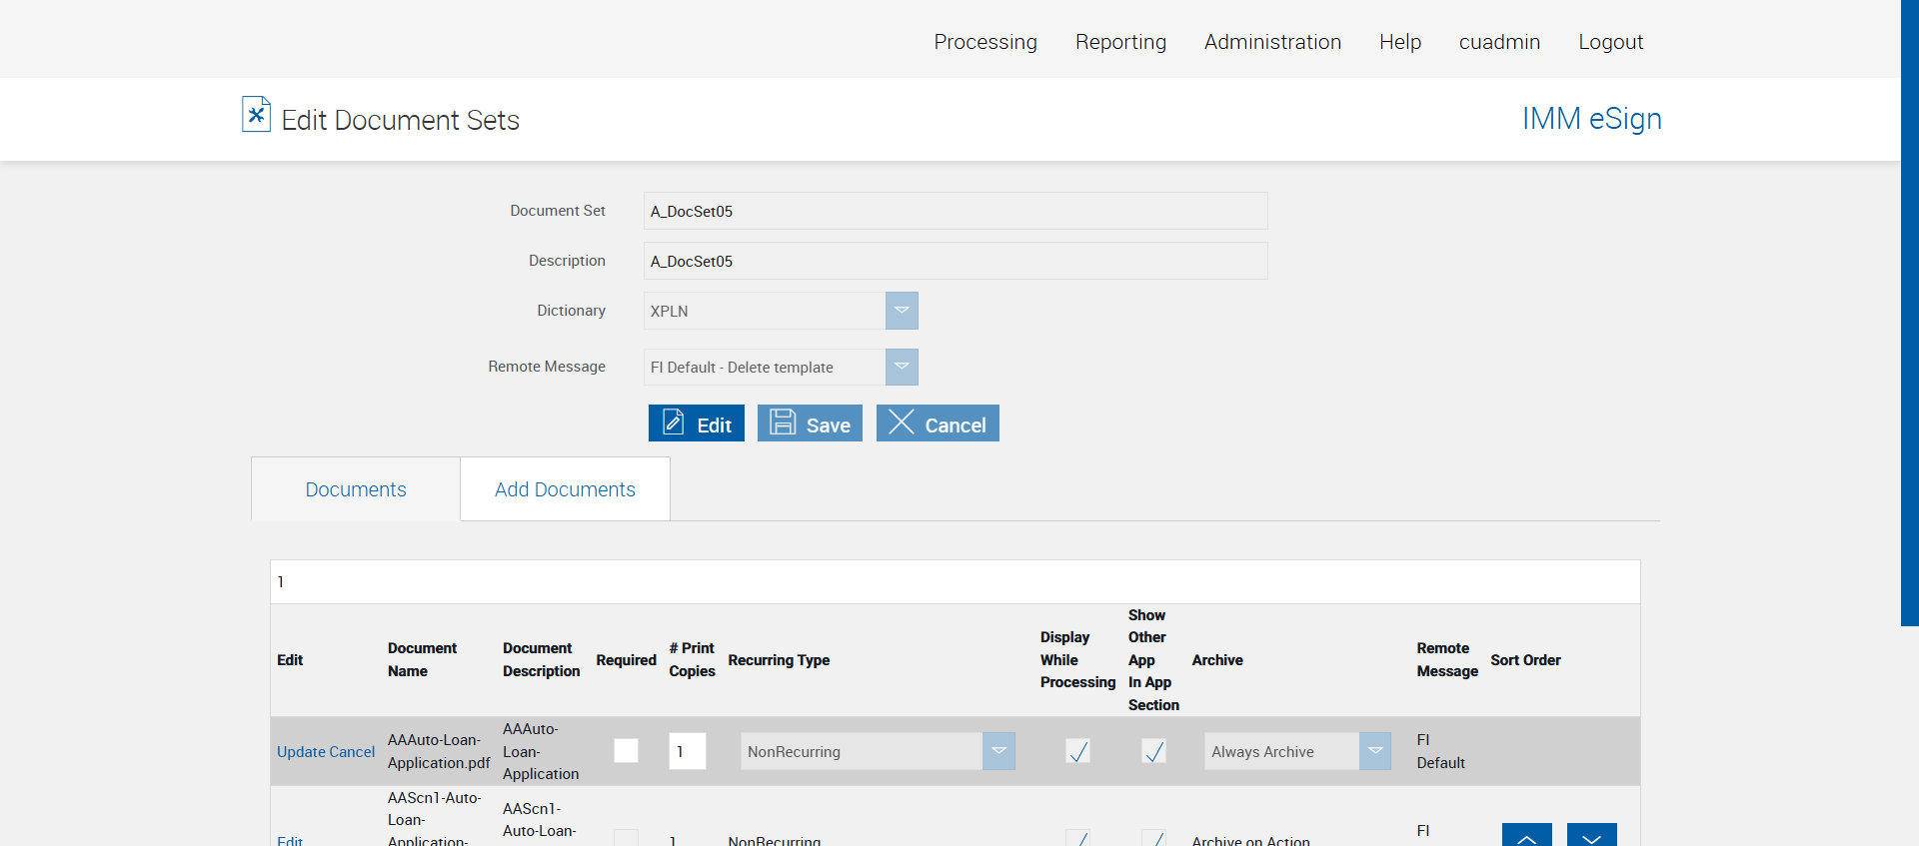Move the document up with up arrow
Image resolution: width=1919 pixels, height=846 pixels.
pyautogui.click(x=1526, y=836)
